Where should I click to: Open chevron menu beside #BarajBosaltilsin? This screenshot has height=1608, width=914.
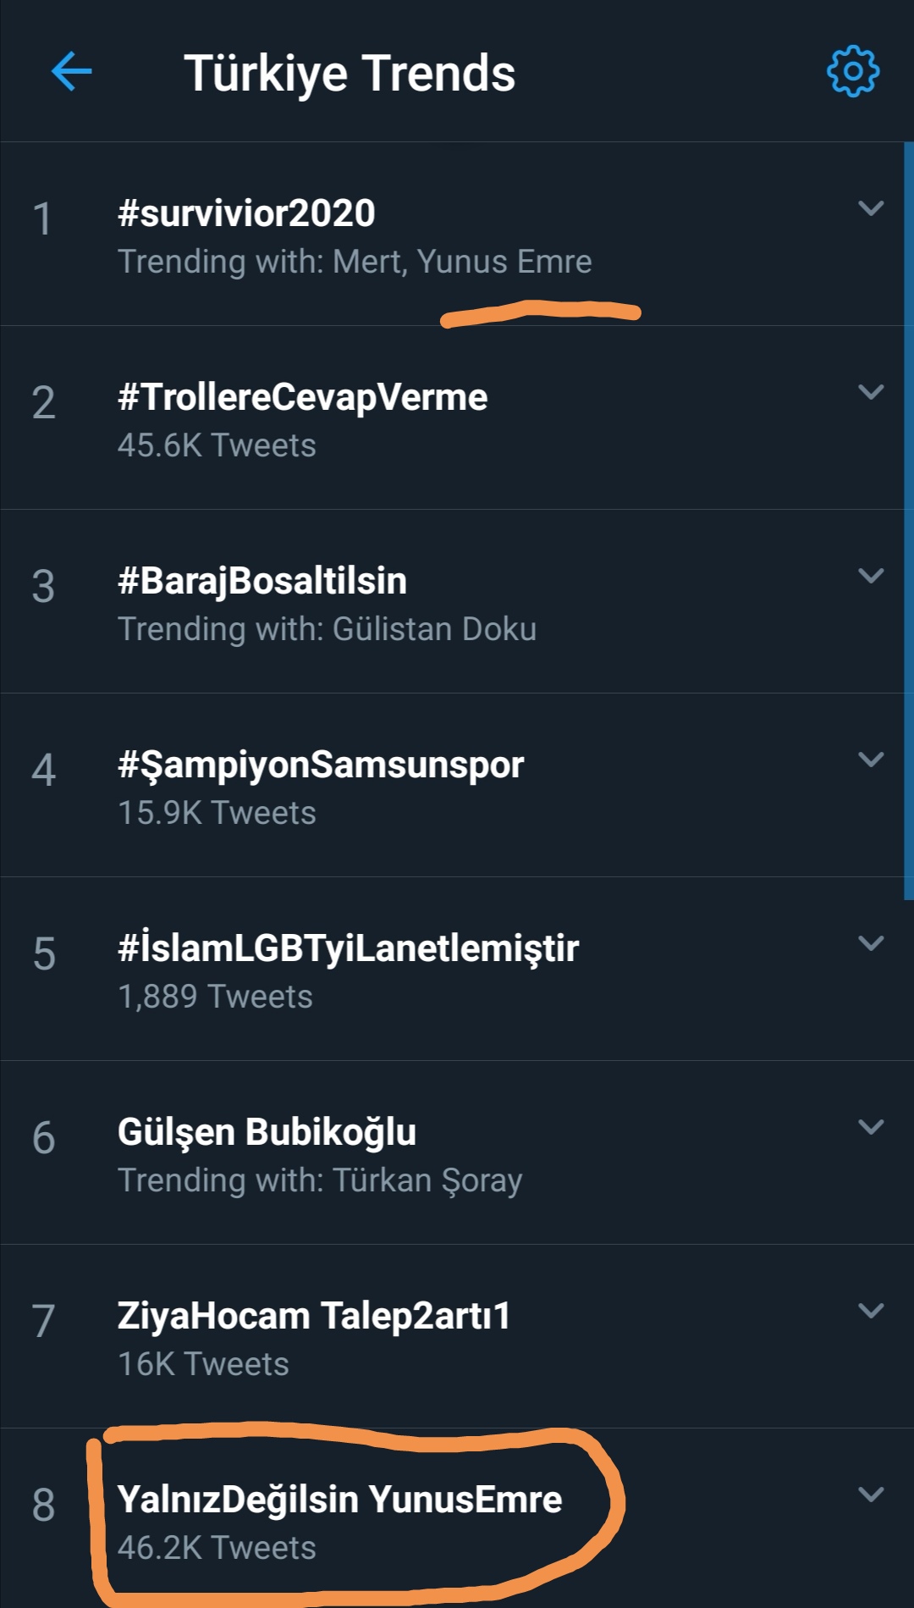(871, 575)
